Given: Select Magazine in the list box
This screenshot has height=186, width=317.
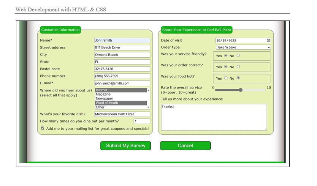Looking at the screenshot, I should [x=121, y=94].
